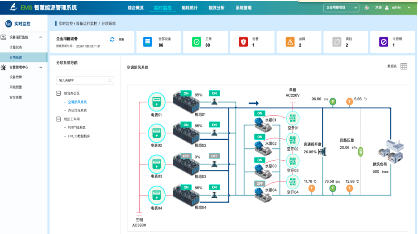
Task: Toggle the OFF switch on 机组03
Action: pos(186,156)
